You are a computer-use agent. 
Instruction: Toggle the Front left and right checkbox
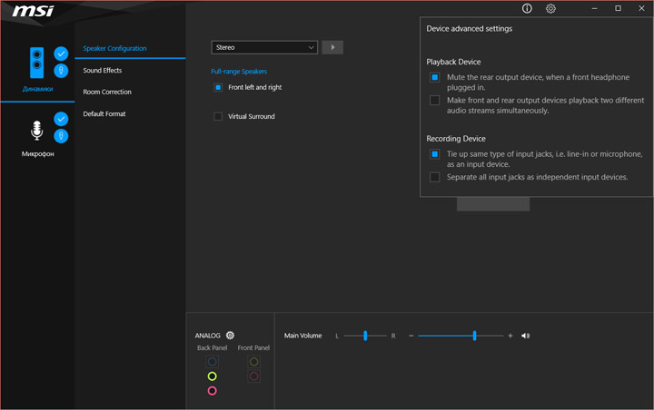[x=218, y=88]
